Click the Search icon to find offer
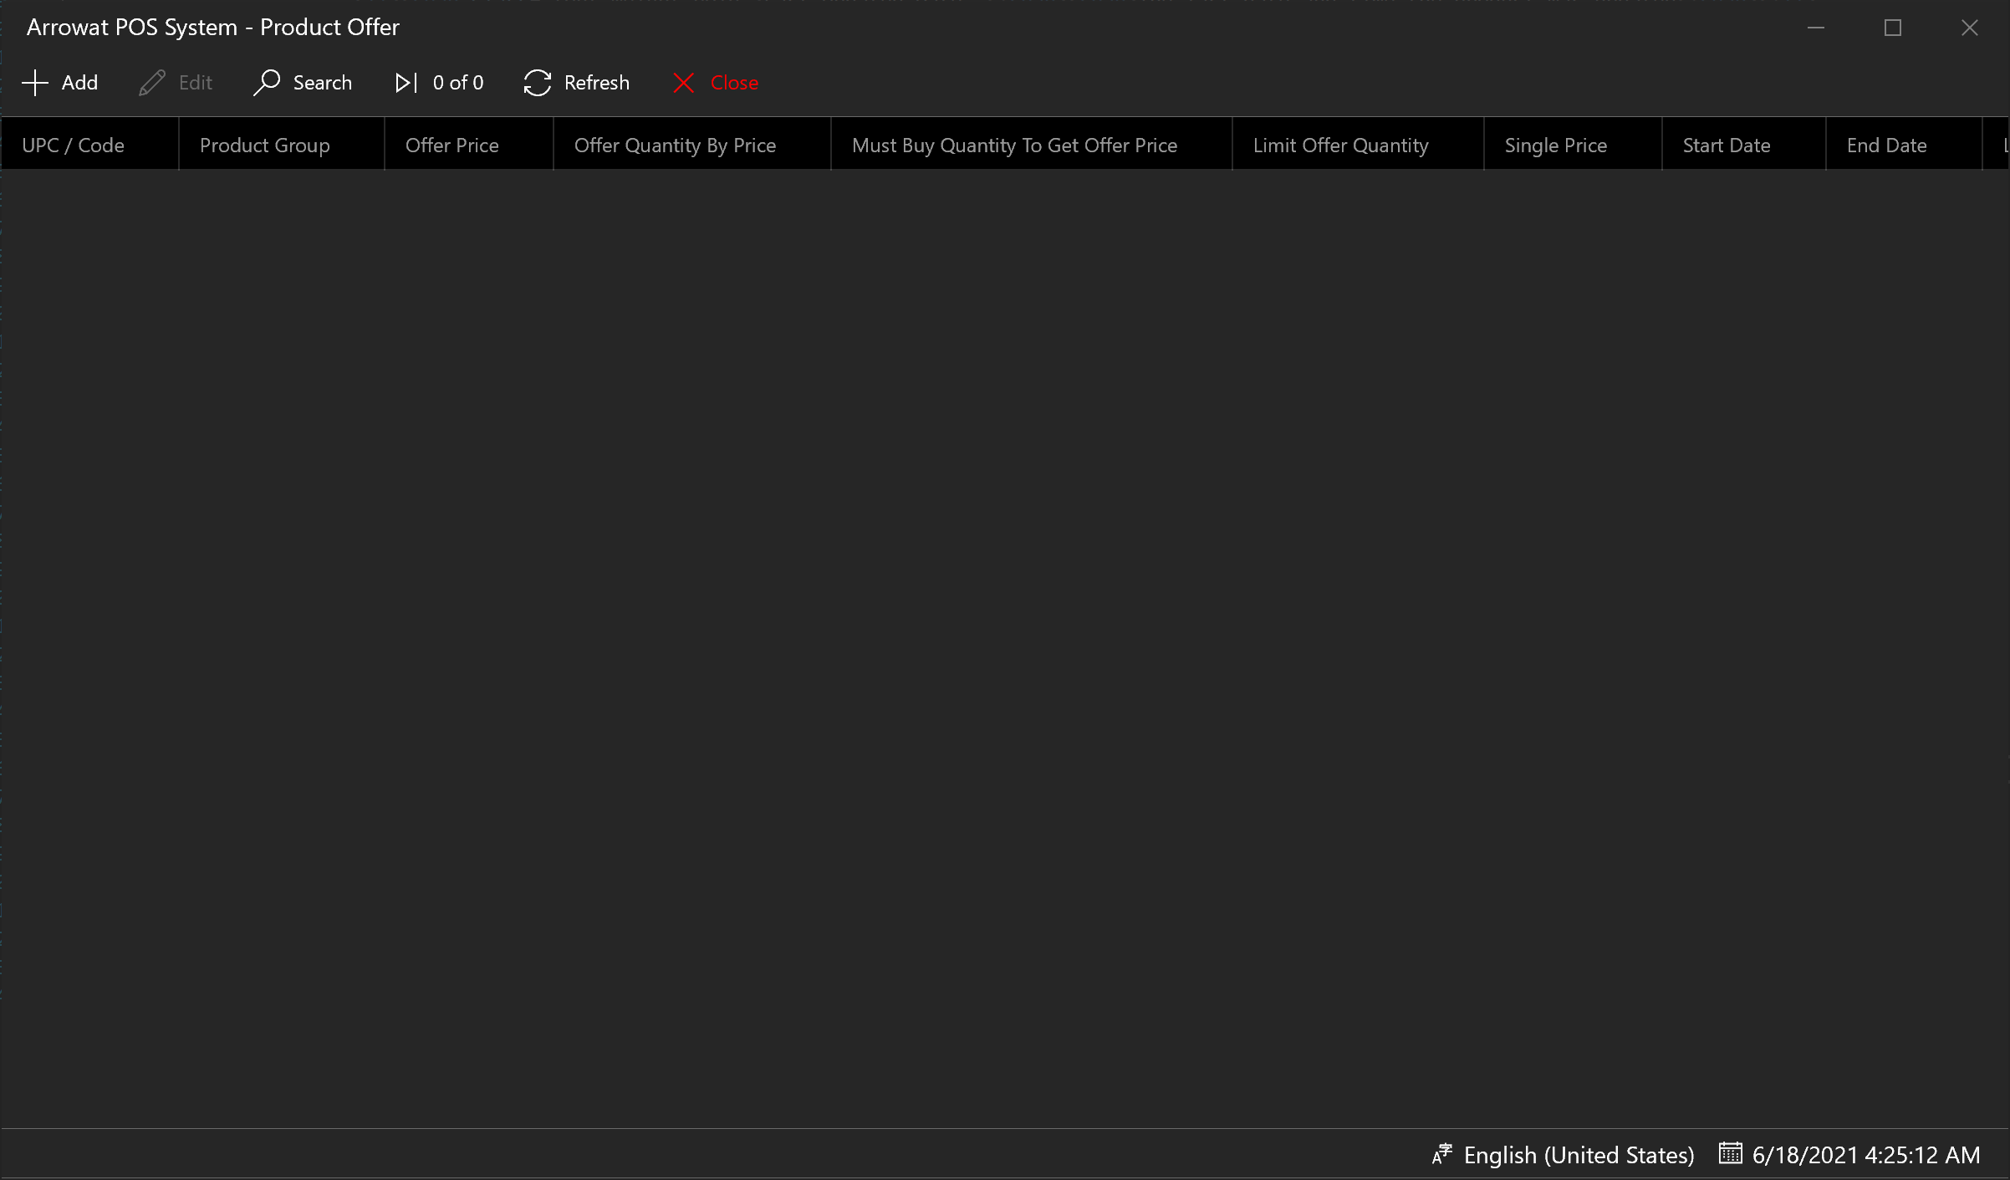 [269, 83]
